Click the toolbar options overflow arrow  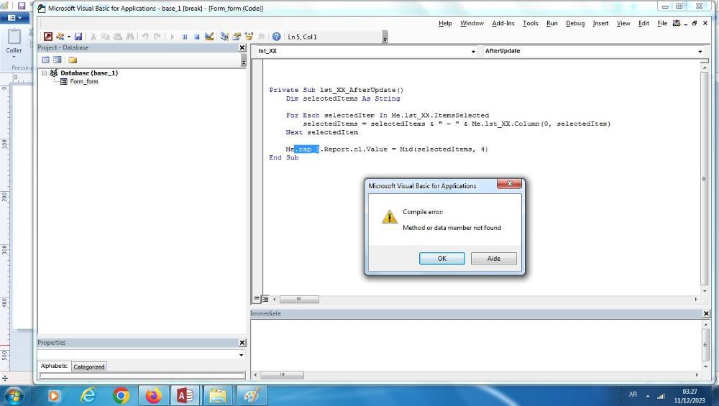click(385, 38)
